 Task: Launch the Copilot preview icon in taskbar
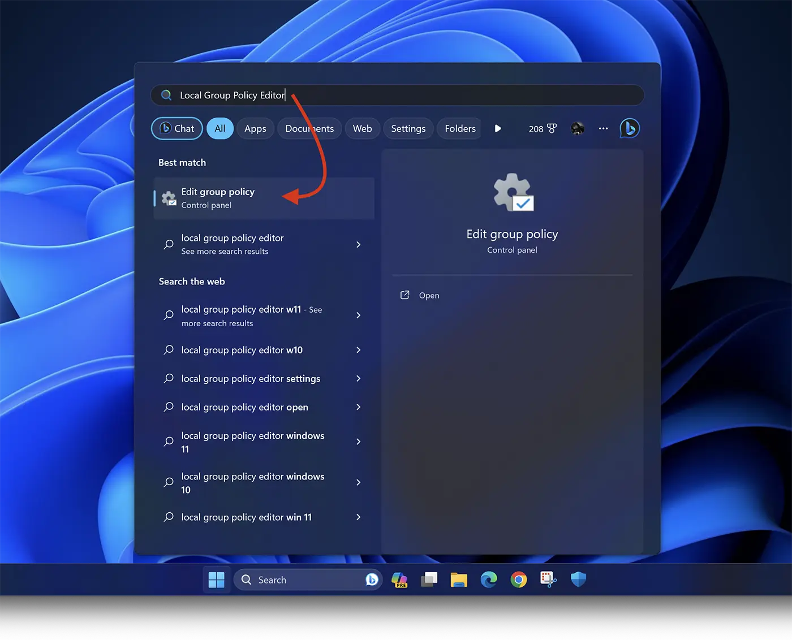[399, 580]
